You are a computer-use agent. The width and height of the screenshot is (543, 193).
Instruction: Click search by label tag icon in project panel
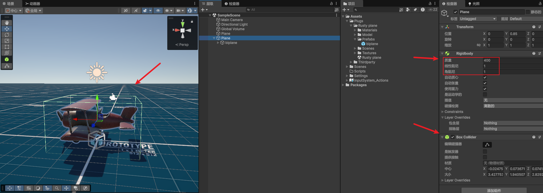pyautogui.click(x=415, y=10)
